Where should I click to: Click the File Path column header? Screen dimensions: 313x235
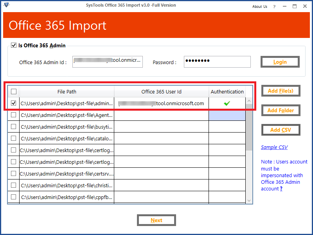[67, 91]
